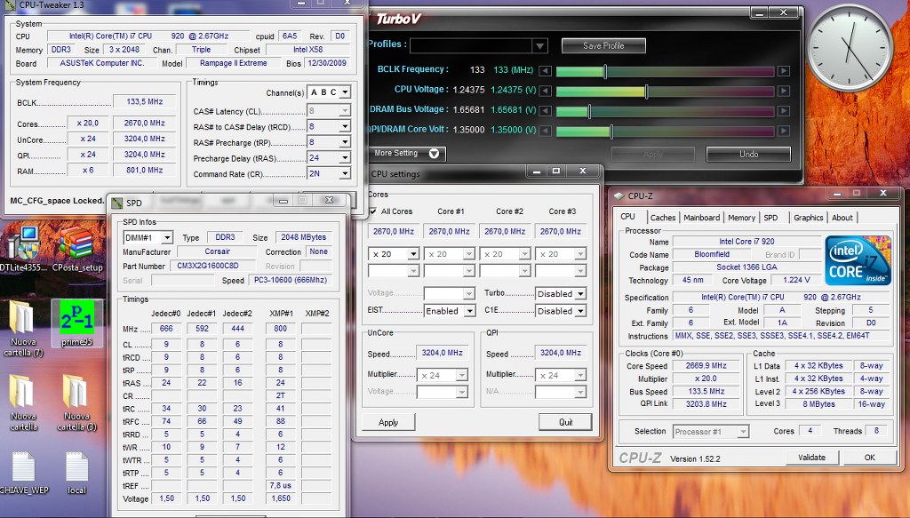
Task: Switch to the Memory tab in CPU-Z
Action: [742, 218]
